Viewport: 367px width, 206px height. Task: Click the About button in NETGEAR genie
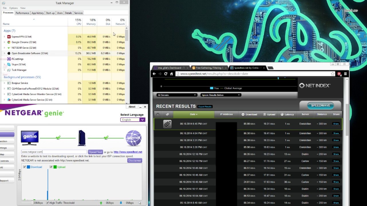(132, 107)
